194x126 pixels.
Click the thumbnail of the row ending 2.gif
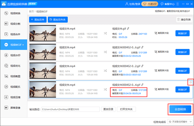[43, 71]
